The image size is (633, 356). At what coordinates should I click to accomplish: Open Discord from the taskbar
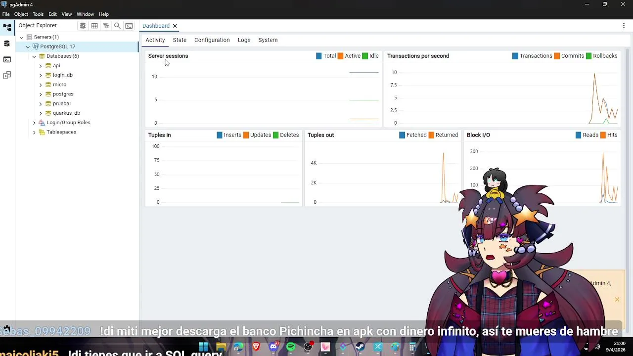273,347
